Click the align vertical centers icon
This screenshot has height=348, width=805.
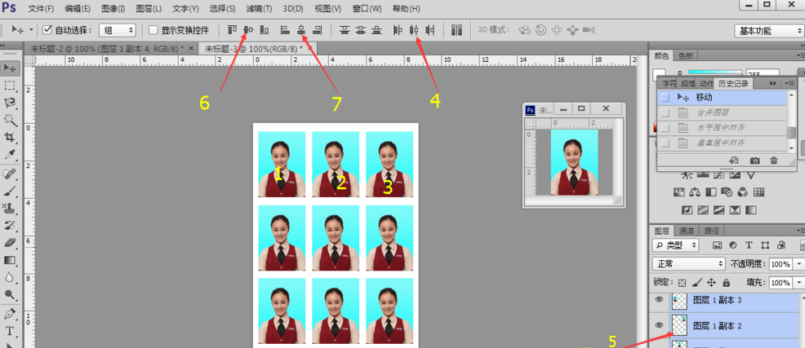(x=247, y=30)
